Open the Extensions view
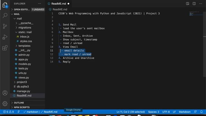This screenshot has height=116, width=206. pyautogui.click(x=5, y=48)
